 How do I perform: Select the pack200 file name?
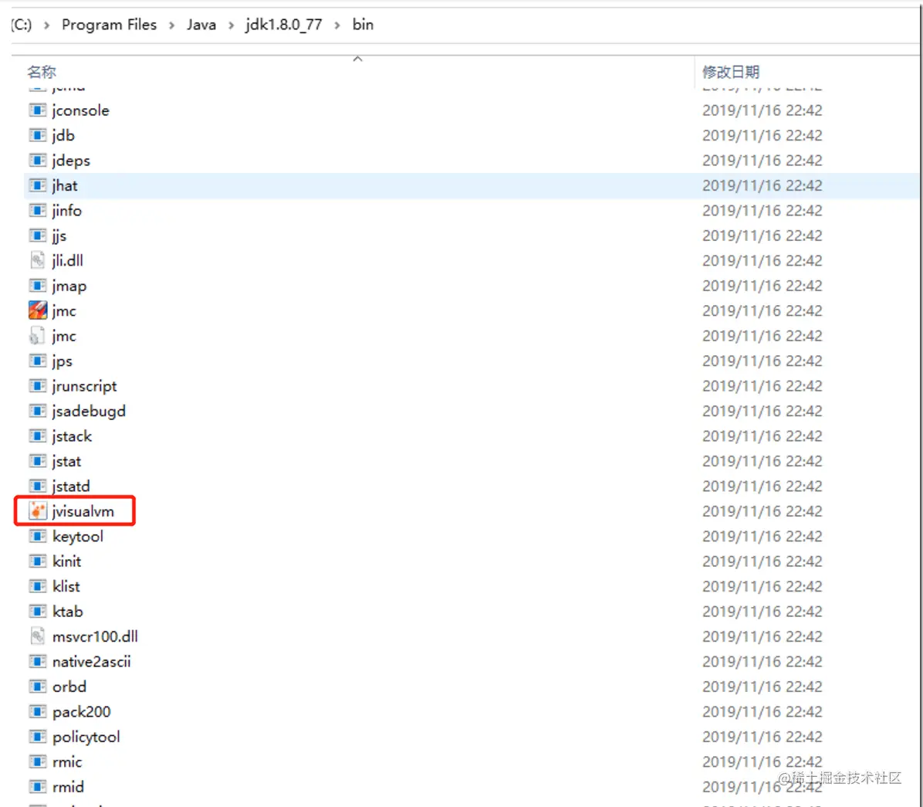click(81, 711)
